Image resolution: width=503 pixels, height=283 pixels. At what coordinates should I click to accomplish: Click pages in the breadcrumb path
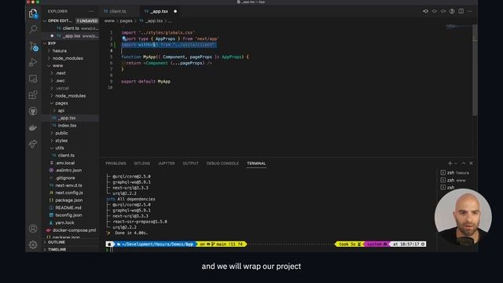tap(126, 21)
